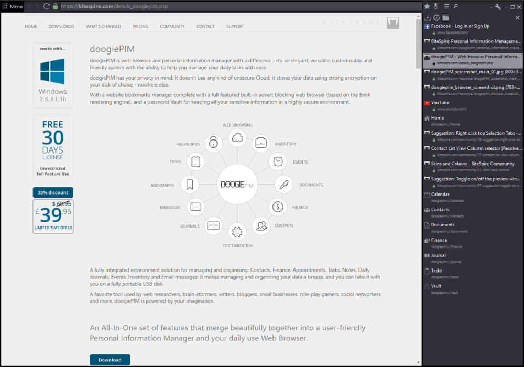The image size is (524, 367).
Task: Focus the bitespire.com address bar
Action: pos(241,6)
